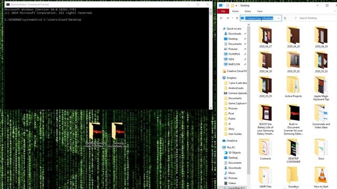This screenshot has height=189, width=337.
Task: Select the How to Start VLC item
Action: (x=321, y=177)
